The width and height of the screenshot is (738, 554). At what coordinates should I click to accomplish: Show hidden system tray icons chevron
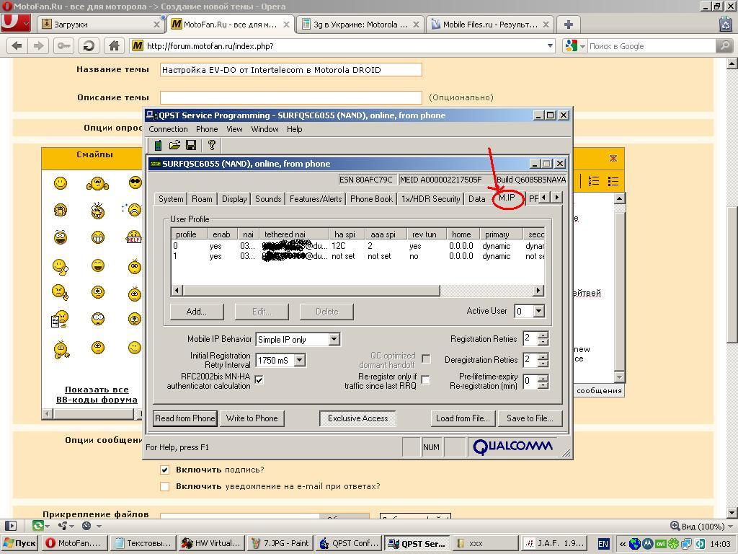coord(623,544)
